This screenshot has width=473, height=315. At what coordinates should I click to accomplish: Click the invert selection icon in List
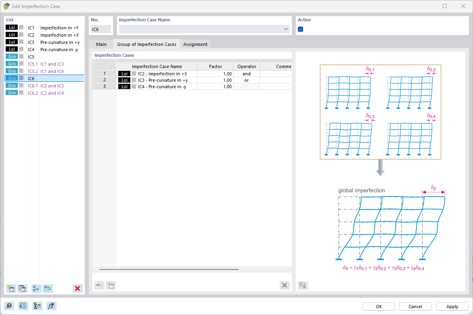pos(48,288)
